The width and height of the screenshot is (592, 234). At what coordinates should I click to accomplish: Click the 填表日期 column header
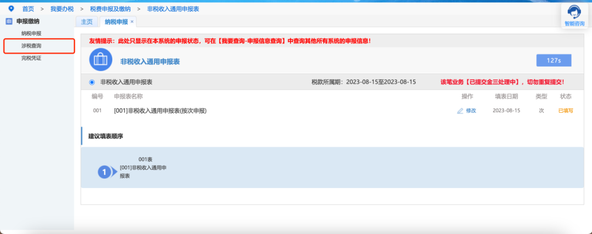coord(506,96)
